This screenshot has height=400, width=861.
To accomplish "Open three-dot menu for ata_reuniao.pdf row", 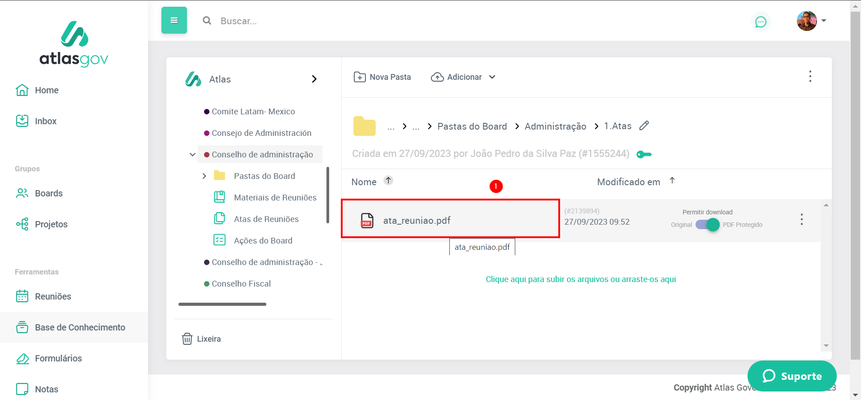I will click(x=801, y=219).
